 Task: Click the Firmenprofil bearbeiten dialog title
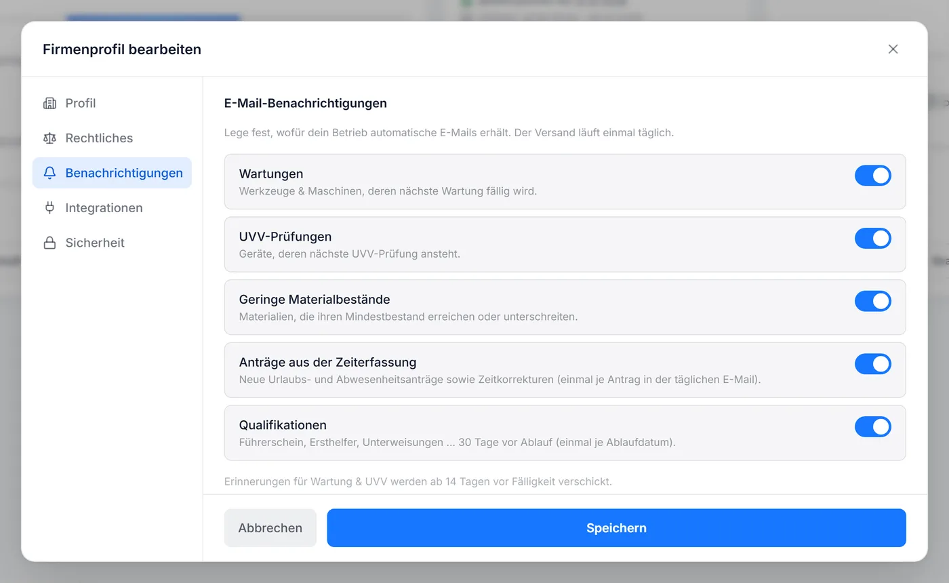coord(122,49)
